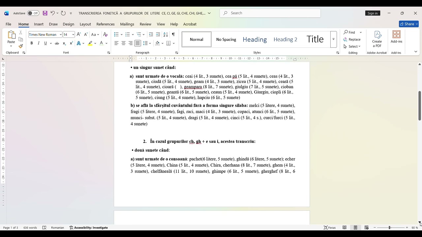This screenshot has height=237, width=422.
Task: Open spelling proofing status icon
Action: click(44, 227)
